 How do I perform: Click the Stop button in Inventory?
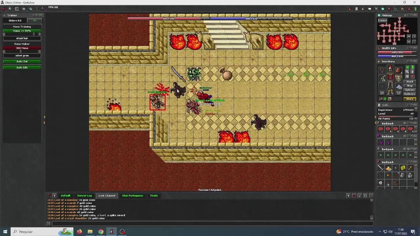click(410, 86)
